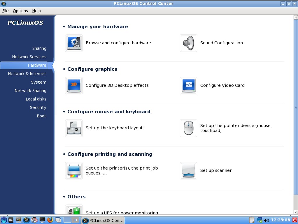Open the System sidebar section
This screenshot has height=224, width=298.
tap(38, 82)
